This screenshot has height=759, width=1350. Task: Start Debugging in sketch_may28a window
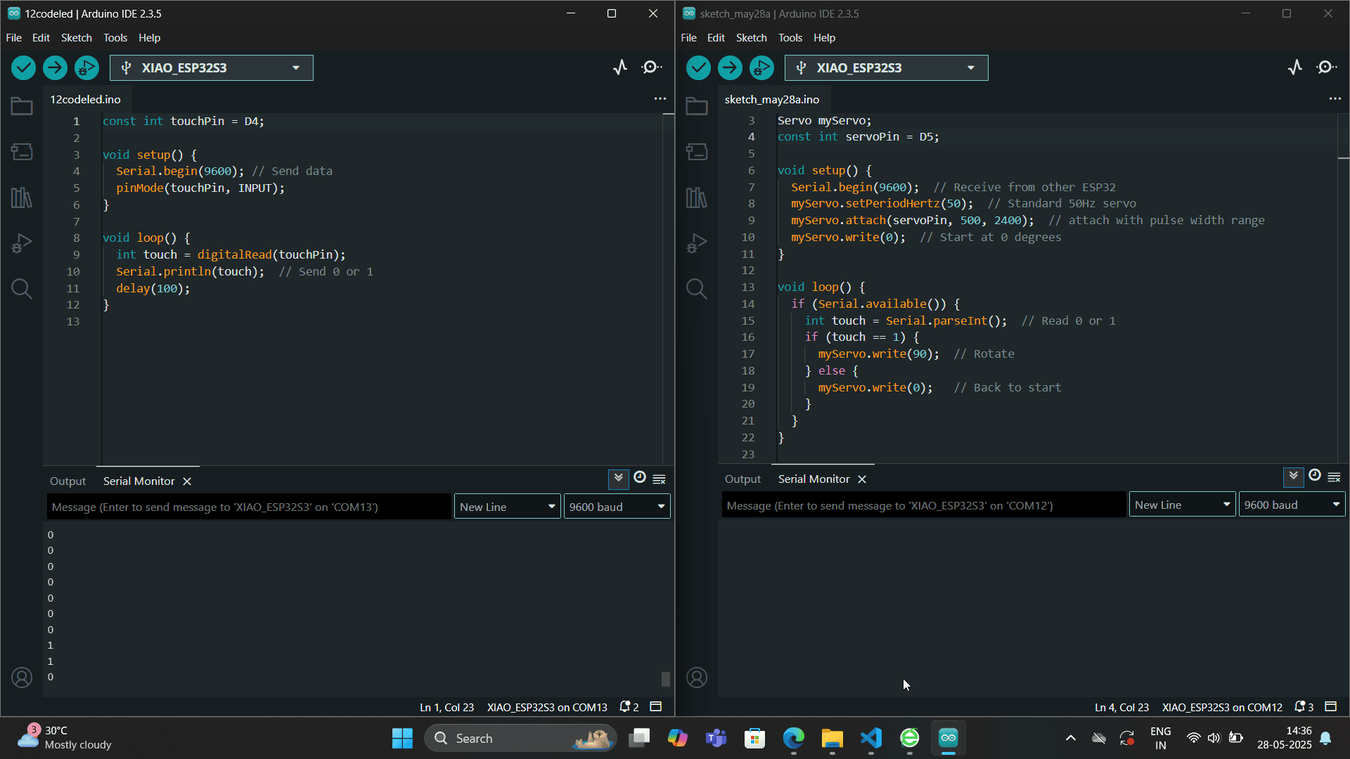pyautogui.click(x=761, y=67)
